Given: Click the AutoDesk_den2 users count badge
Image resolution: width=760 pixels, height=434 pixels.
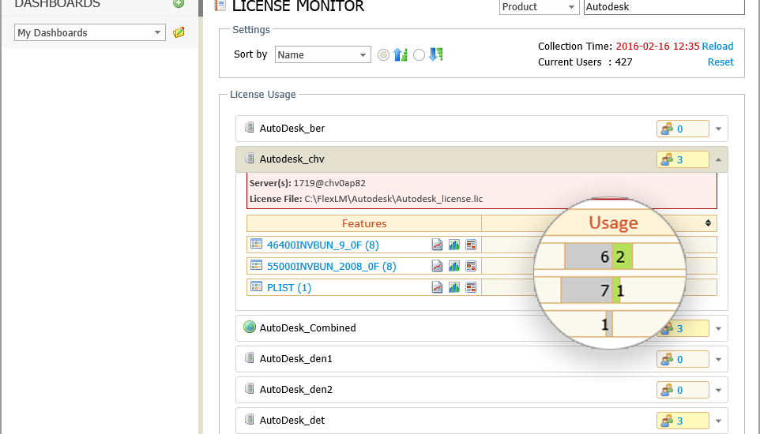Looking at the screenshot, I should pos(683,390).
